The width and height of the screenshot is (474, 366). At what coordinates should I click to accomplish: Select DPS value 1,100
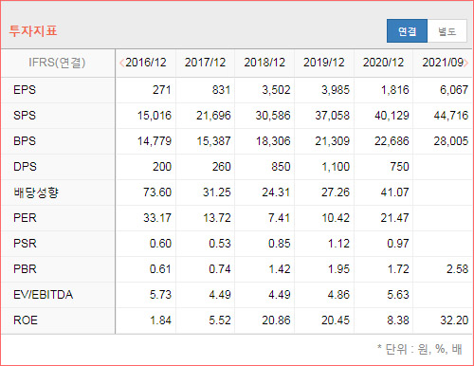coord(336,167)
